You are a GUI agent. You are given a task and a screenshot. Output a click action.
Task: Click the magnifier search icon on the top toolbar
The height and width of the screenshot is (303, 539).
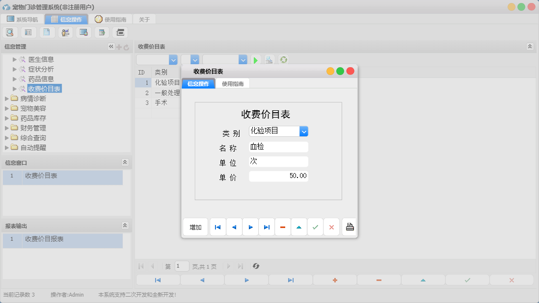(x=10, y=32)
